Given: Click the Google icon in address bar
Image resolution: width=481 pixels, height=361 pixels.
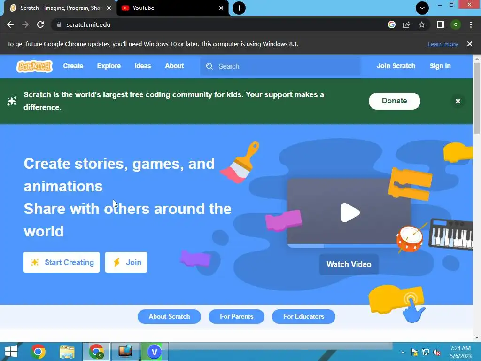Looking at the screenshot, I should (x=392, y=24).
